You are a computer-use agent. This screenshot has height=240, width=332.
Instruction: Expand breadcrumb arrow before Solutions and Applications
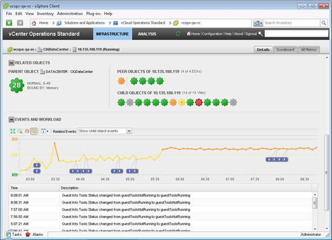[x=53, y=23]
